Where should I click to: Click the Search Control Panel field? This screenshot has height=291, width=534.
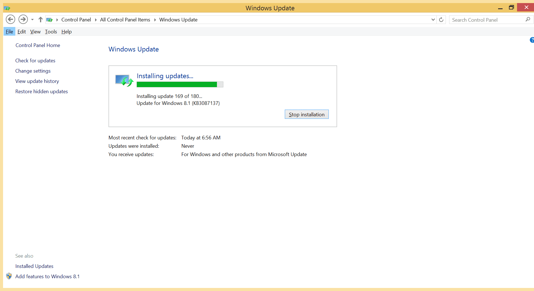pyautogui.click(x=487, y=20)
